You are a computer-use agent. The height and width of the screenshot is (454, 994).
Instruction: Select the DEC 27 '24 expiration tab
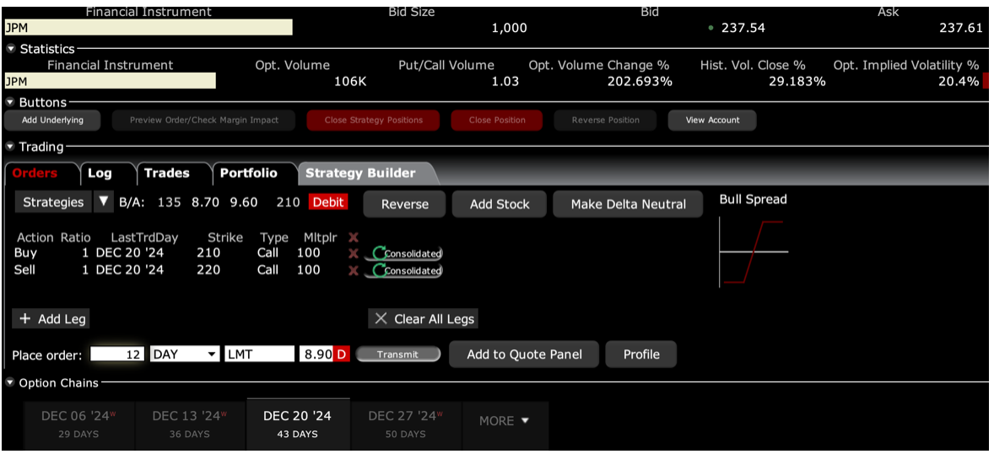tap(405, 424)
